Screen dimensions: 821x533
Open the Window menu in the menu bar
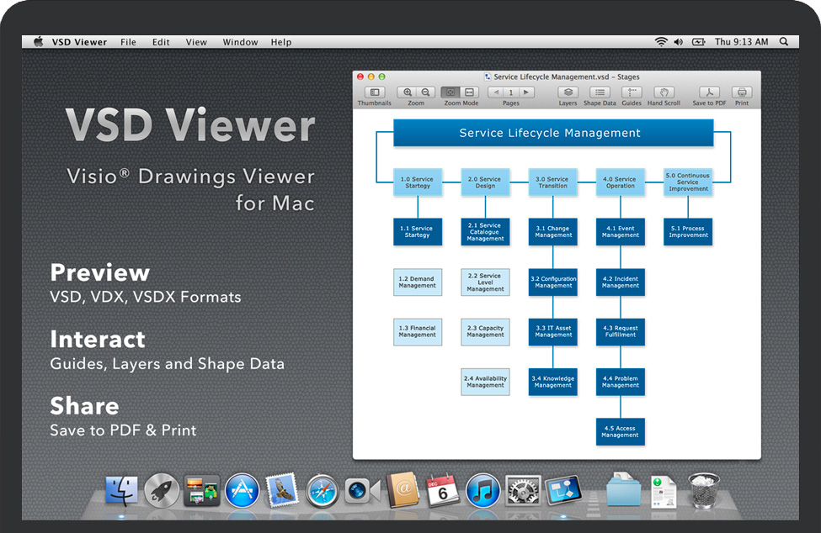[240, 42]
